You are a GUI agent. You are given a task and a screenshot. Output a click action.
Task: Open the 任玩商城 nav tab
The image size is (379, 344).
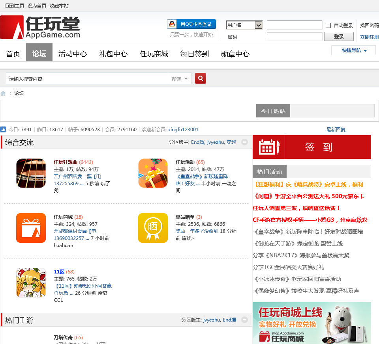coord(154,54)
